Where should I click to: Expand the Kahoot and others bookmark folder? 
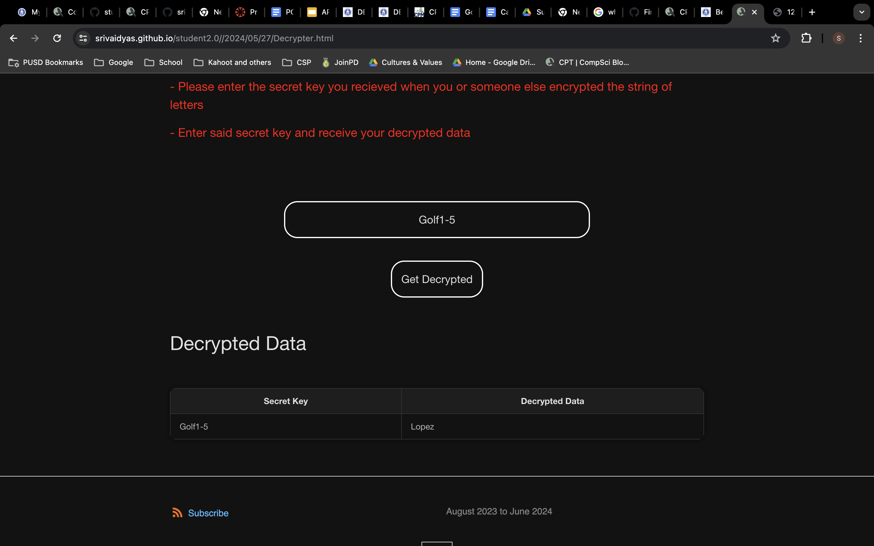[x=232, y=62]
